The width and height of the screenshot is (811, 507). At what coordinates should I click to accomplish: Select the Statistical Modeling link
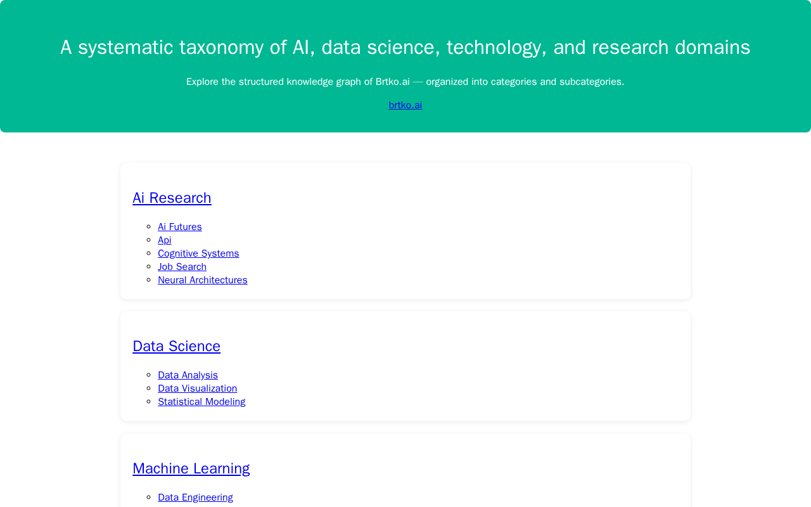(x=201, y=402)
